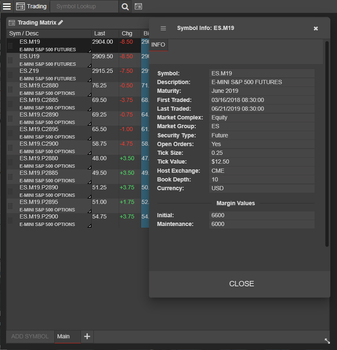Expand the ES.M19 row corner arrow
The image size is (337, 350).
coord(89,51)
